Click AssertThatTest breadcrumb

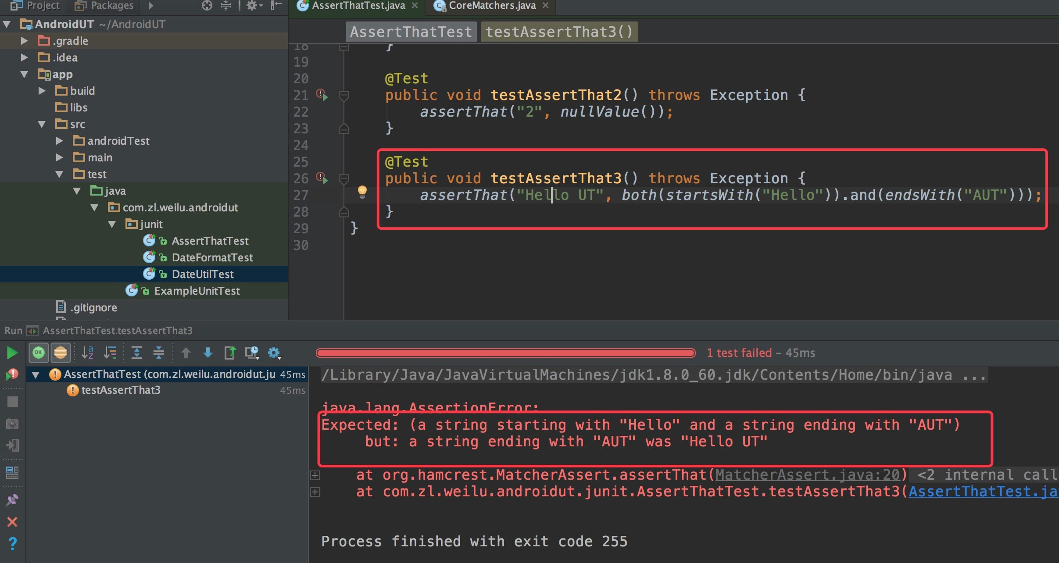coord(411,32)
